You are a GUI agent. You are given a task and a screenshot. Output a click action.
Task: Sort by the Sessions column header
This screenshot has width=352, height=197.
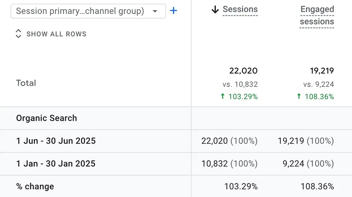click(x=240, y=9)
